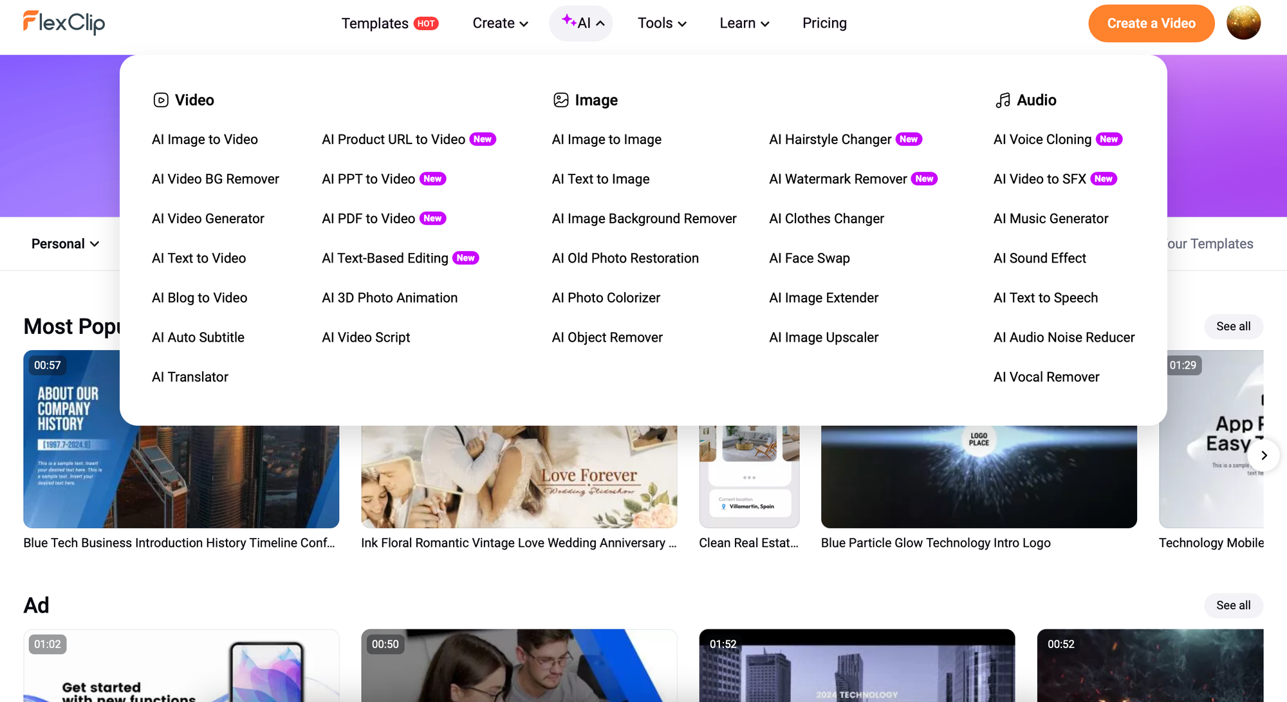
Task: Open AI Clothes Changer
Action: (x=827, y=219)
